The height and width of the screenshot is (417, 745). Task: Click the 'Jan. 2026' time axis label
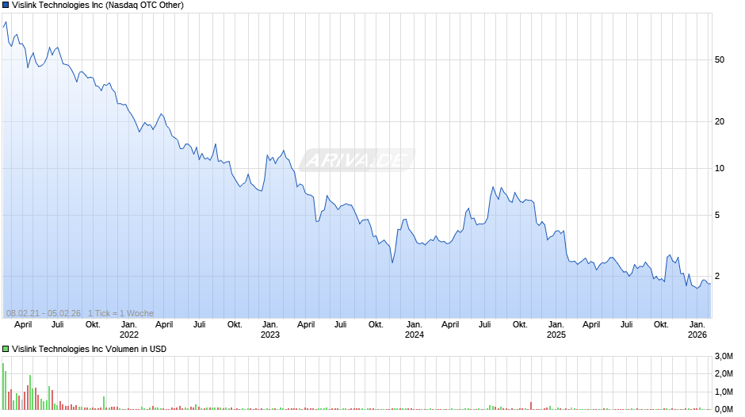tap(697, 330)
